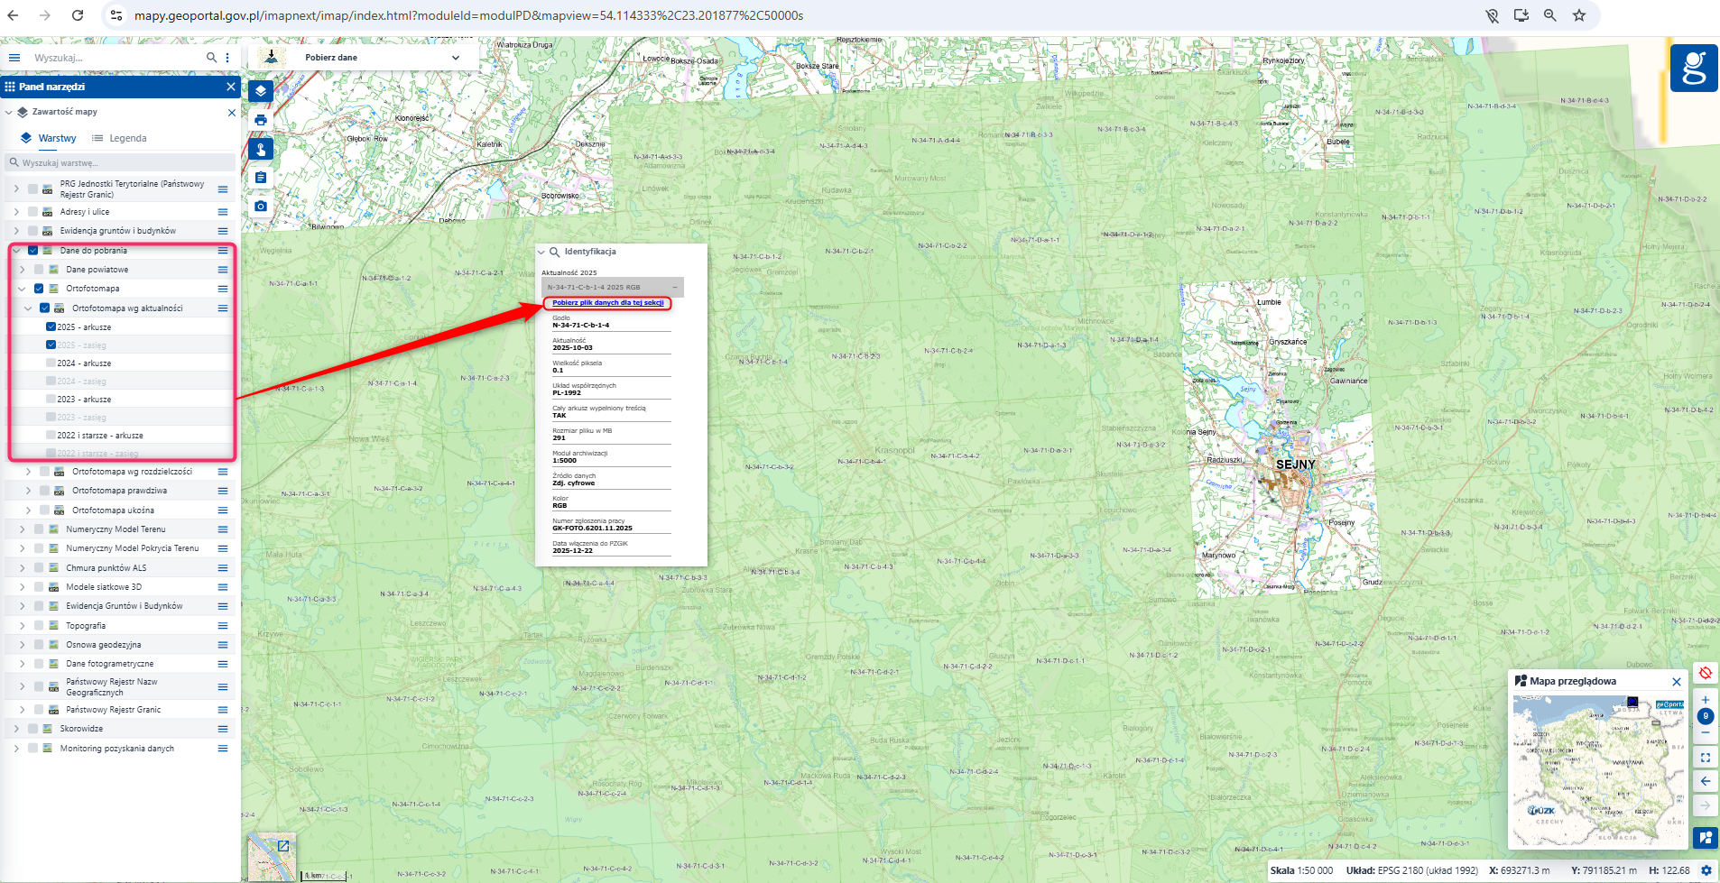Enable the 2024 - arkusze checkbox
1720x883 pixels.
51,363
